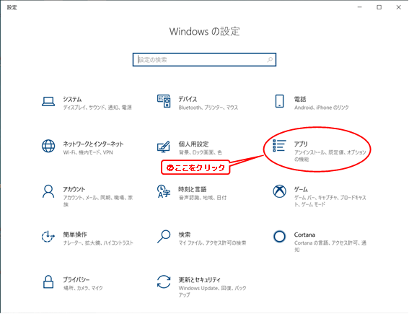The height and width of the screenshot is (314, 409).
Task: Select the アプリ heading
Action: [x=301, y=144]
